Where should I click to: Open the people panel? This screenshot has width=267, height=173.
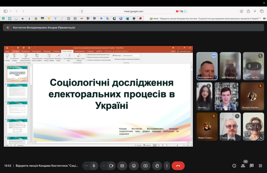[x=243, y=166]
